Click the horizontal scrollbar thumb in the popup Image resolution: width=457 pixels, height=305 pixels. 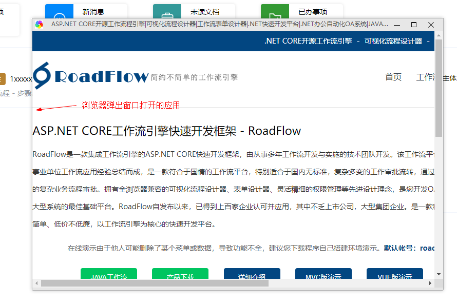coord(155,283)
